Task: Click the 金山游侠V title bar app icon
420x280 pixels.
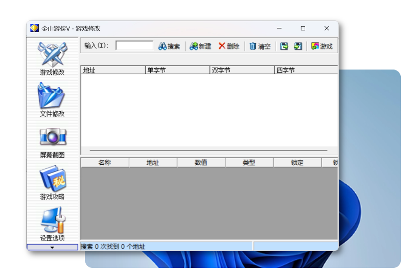Action: point(34,28)
